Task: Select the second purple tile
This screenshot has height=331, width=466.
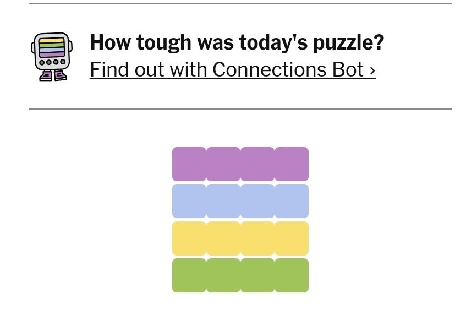Action: 223,164
